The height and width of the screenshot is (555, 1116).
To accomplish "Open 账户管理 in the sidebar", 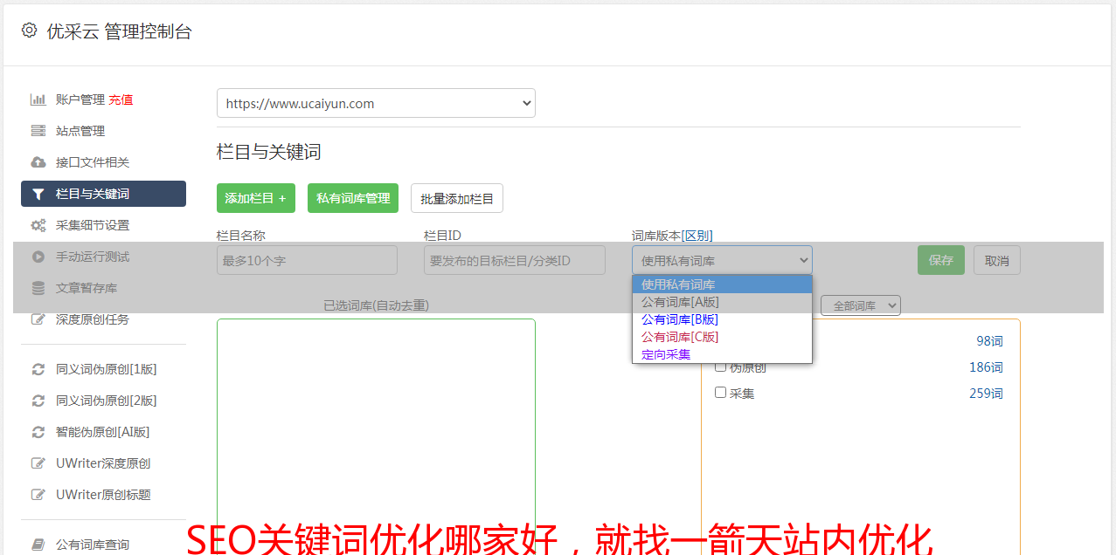I will click(x=80, y=99).
